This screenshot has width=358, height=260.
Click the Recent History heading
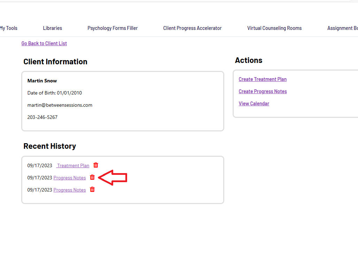(49, 146)
